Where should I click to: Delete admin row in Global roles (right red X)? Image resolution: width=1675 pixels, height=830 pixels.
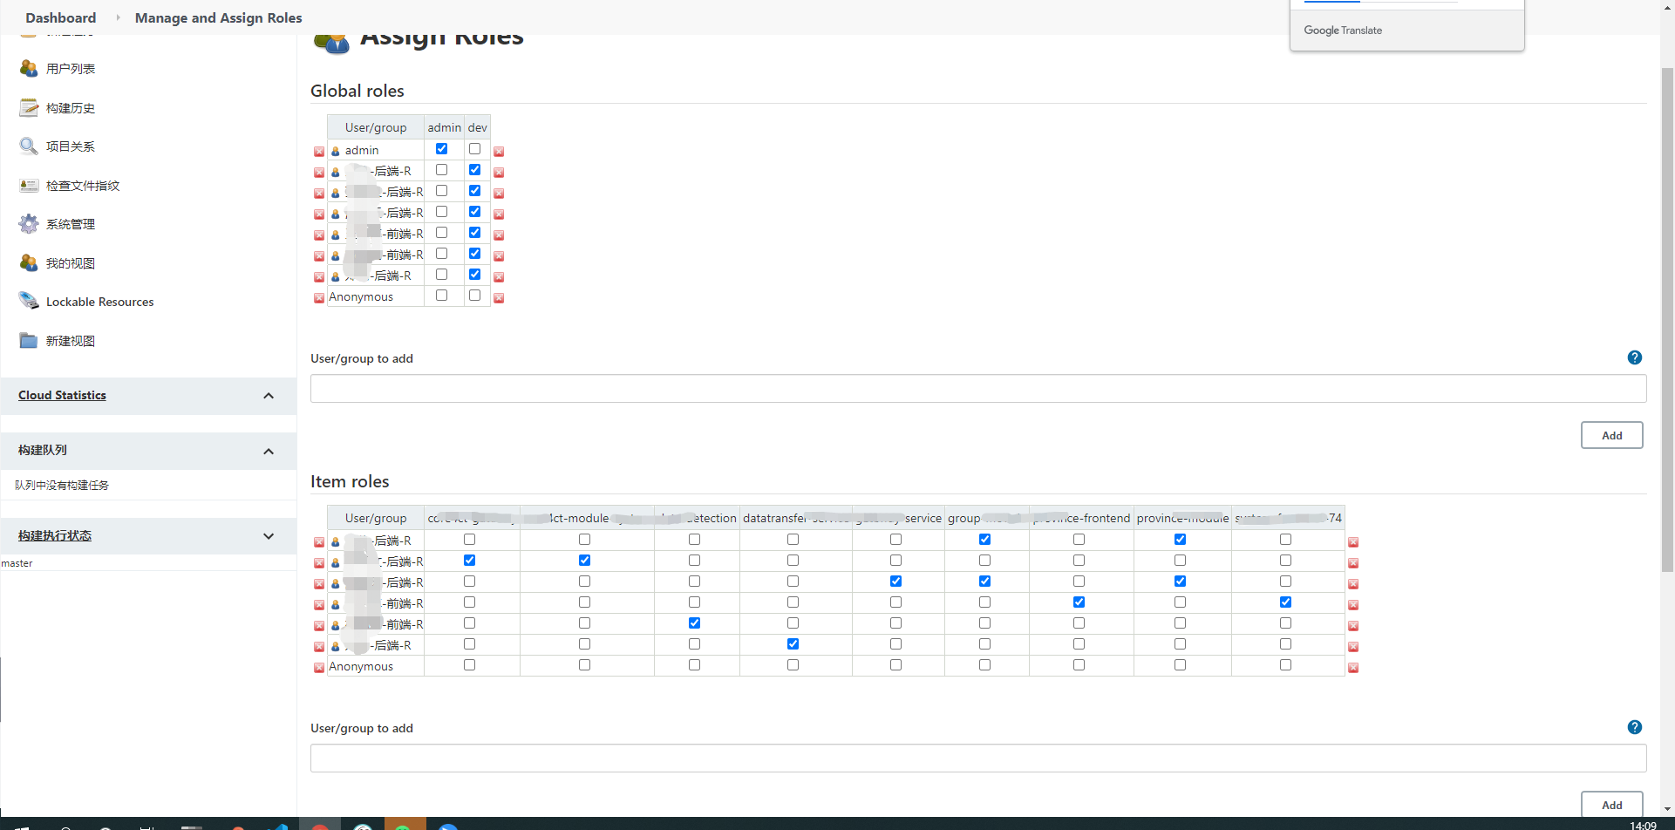(x=499, y=152)
